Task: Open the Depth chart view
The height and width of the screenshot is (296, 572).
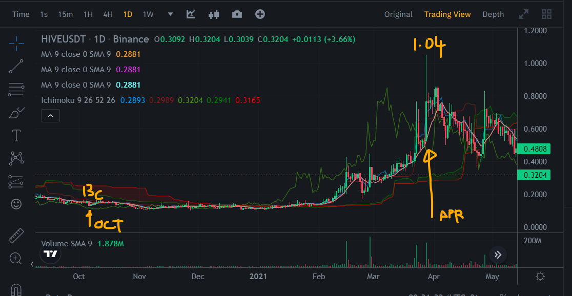Action: pos(493,14)
